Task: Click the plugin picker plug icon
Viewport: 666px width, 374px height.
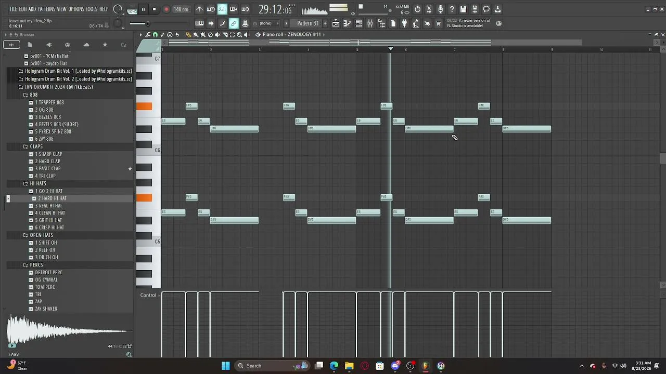Action: click(x=404, y=23)
